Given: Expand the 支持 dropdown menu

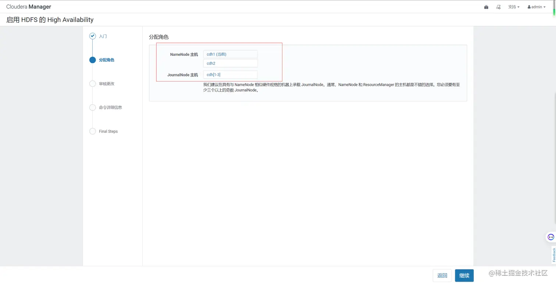Looking at the screenshot, I should (514, 7).
